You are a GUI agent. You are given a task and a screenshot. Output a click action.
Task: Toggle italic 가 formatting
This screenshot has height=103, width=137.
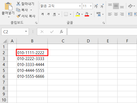(48, 14)
